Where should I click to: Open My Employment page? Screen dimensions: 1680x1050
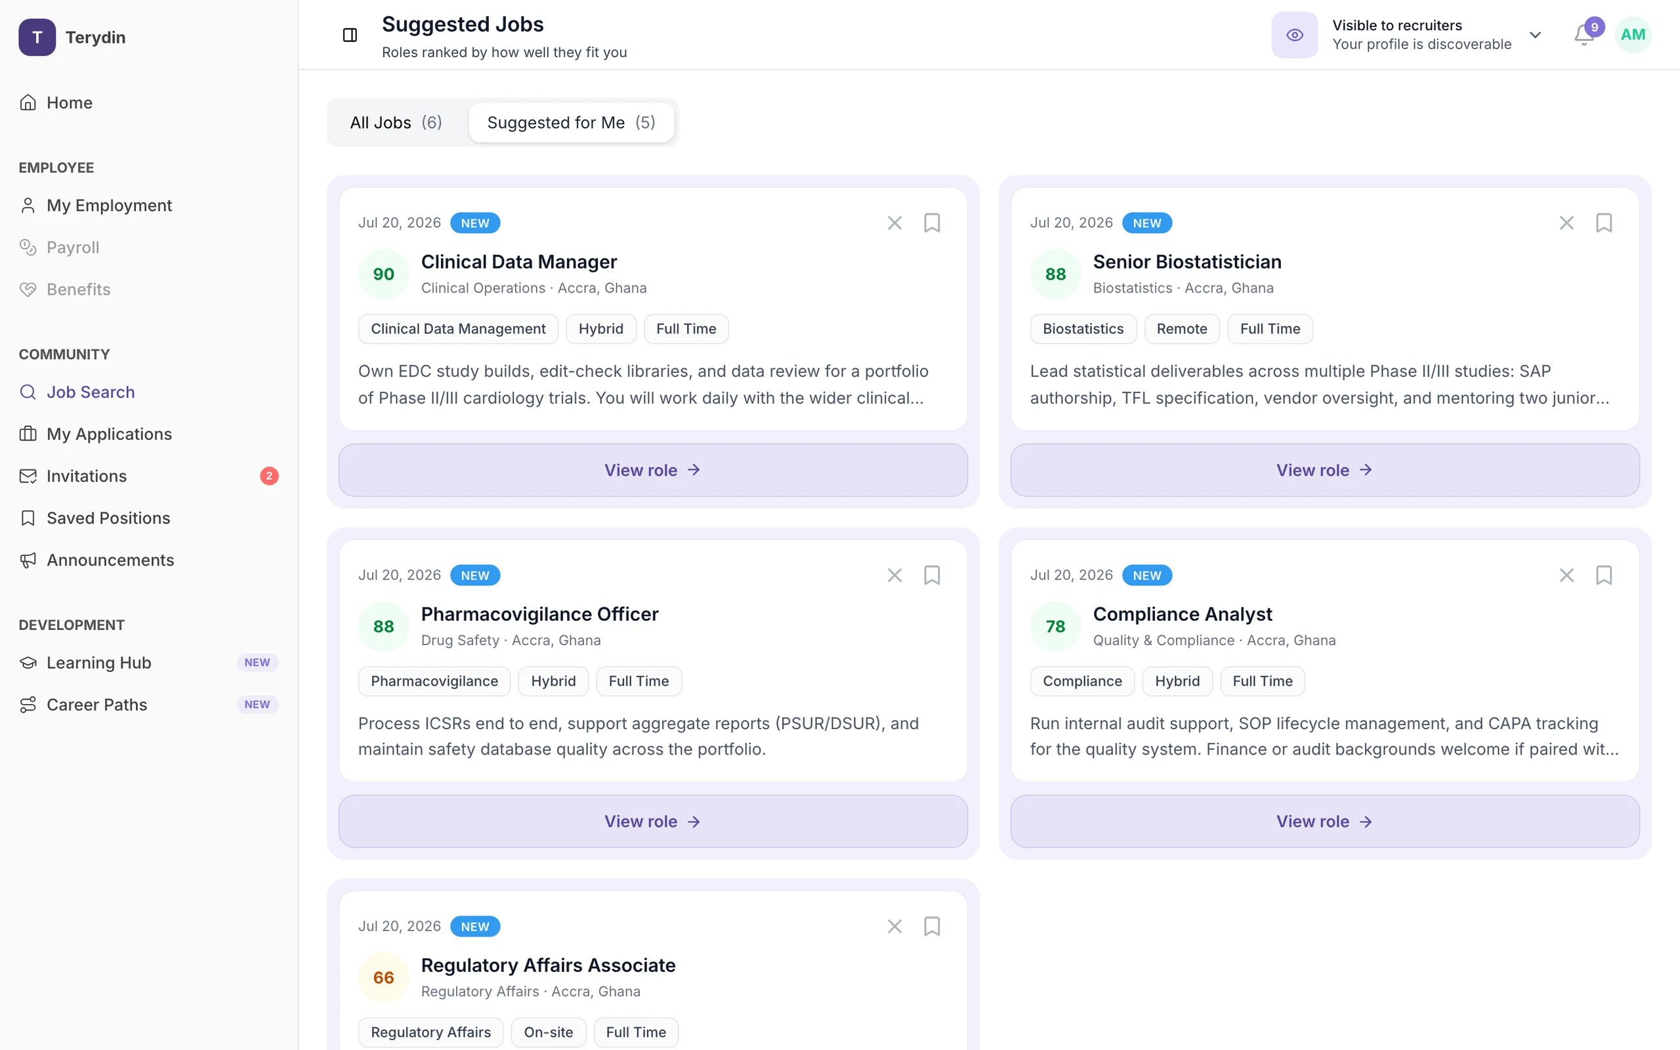click(148, 205)
